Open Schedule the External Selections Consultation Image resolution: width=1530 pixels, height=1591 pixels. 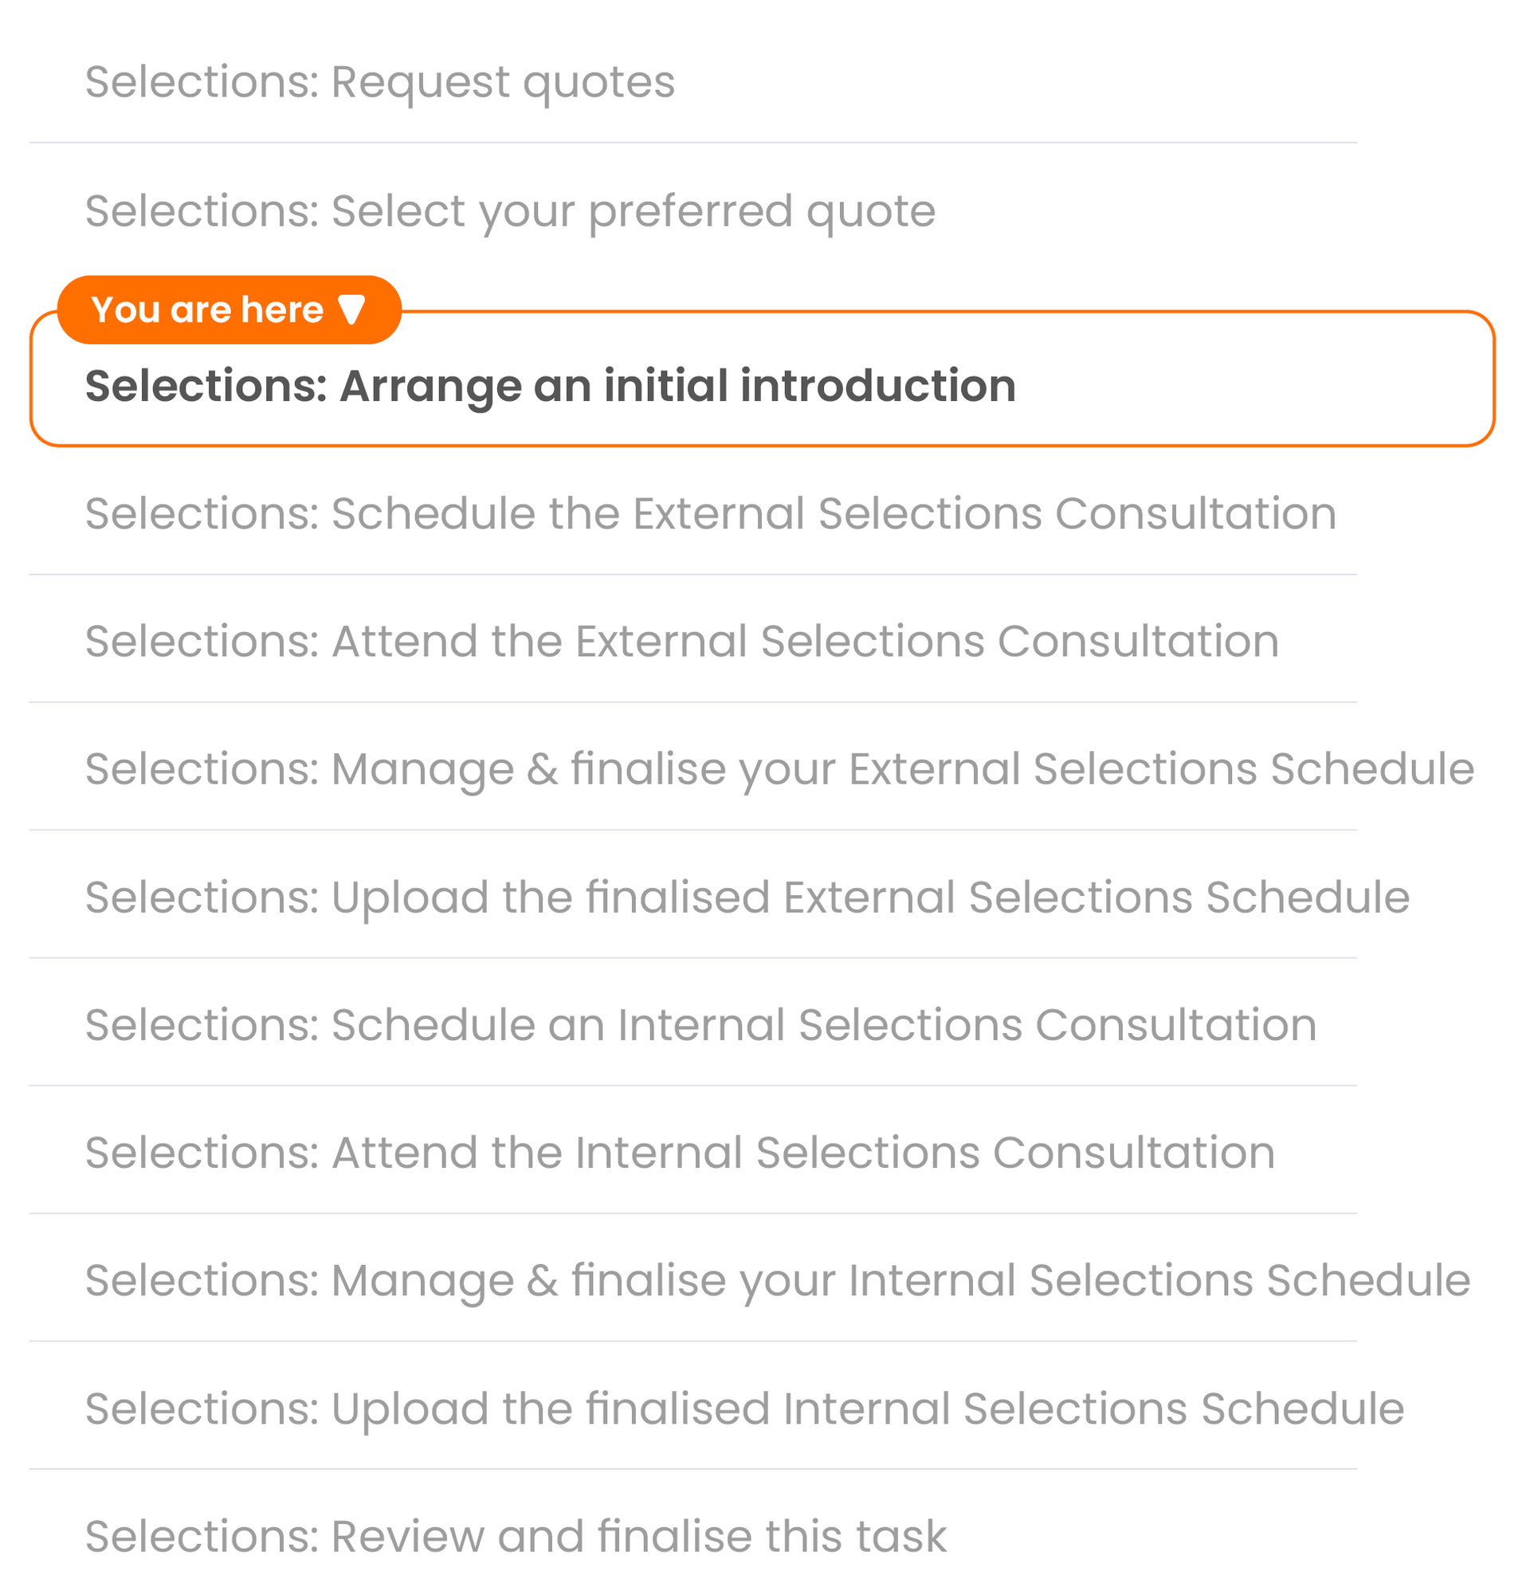click(710, 513)
